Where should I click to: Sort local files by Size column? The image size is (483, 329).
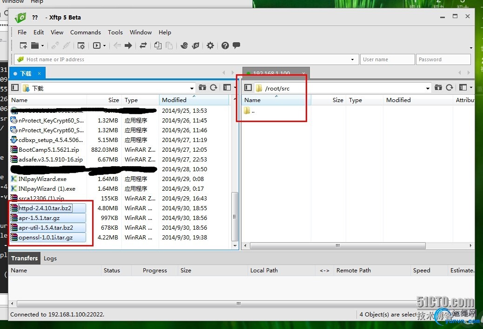pos(104,100)
